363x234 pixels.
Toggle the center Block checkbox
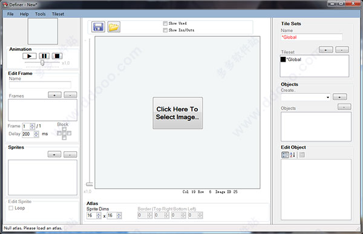point(64,133)
